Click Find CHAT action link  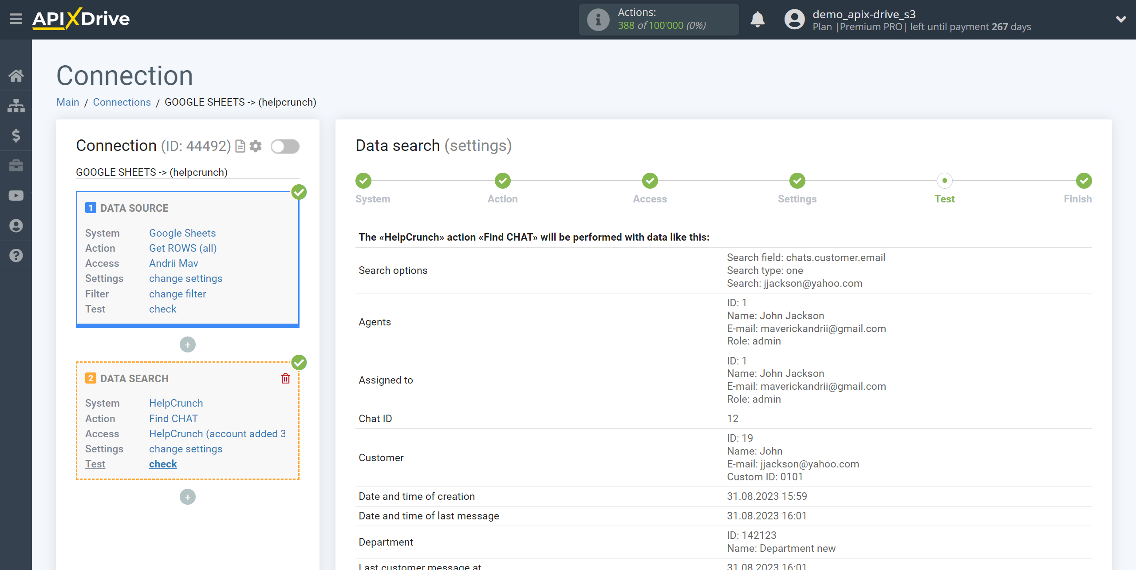pyautogui.click(x=174, y=419)
